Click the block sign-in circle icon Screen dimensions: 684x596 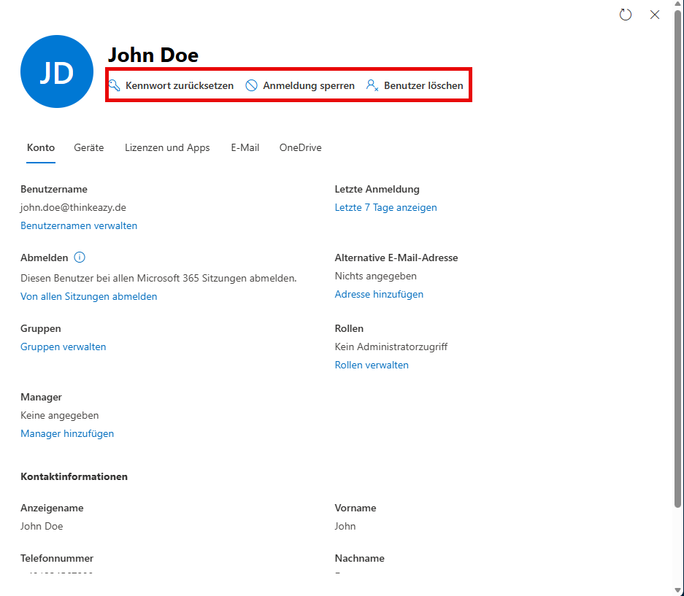click(x=251, y=85)
